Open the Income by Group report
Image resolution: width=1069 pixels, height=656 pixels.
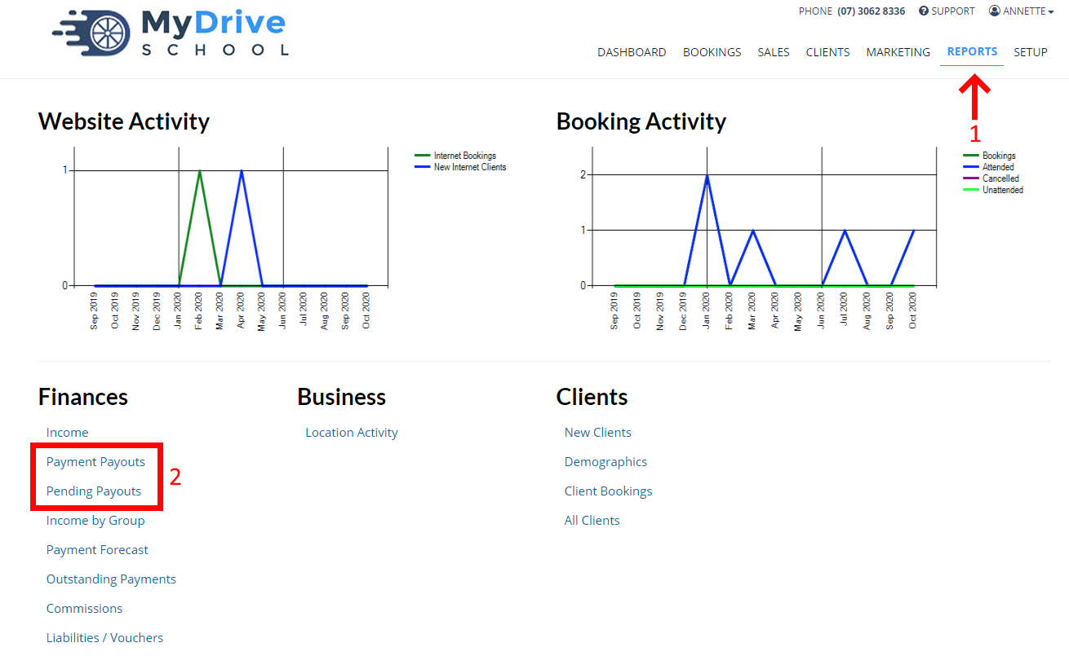95,521
